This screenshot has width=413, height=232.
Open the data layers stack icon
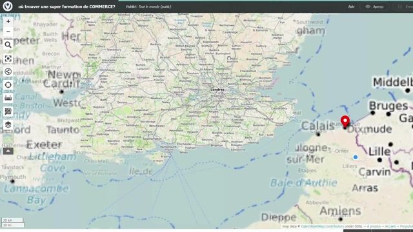coord(8,125)
